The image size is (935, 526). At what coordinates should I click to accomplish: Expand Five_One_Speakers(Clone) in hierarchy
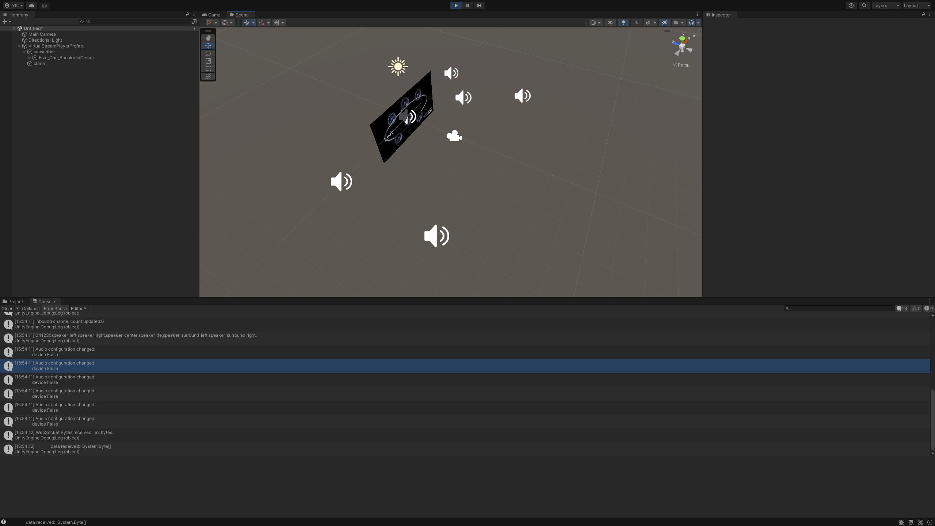tap(30, 58)
